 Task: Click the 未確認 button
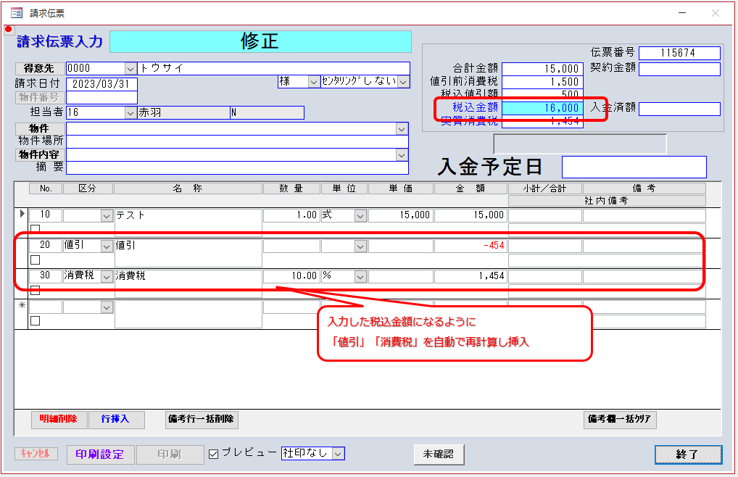coord(438,455)
